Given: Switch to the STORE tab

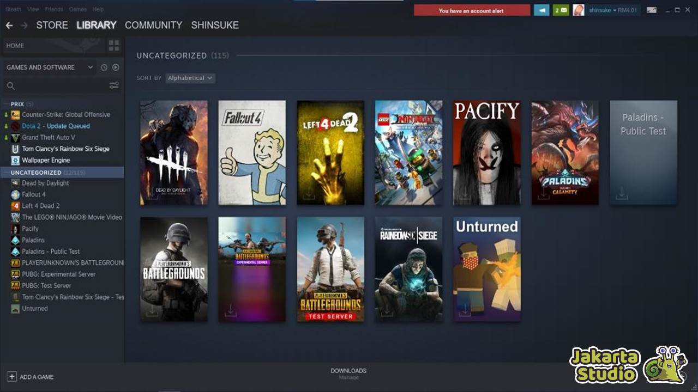Looking at the screenshot, I should [x=52, y=26].
